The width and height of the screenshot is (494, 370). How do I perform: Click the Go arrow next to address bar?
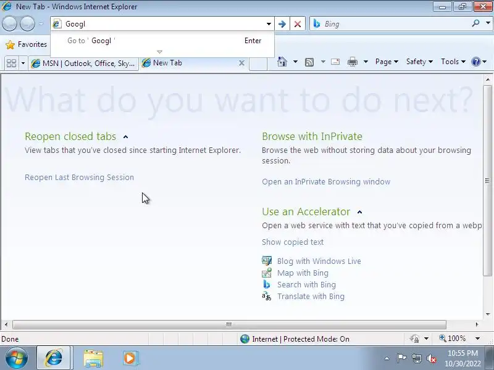(x=282, y=24)
